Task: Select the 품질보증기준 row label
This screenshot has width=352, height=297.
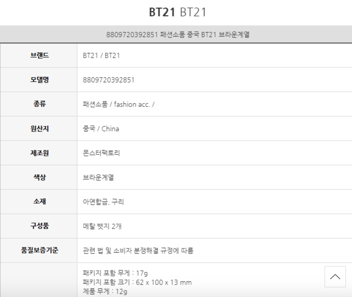Action: tap(39, 250)
